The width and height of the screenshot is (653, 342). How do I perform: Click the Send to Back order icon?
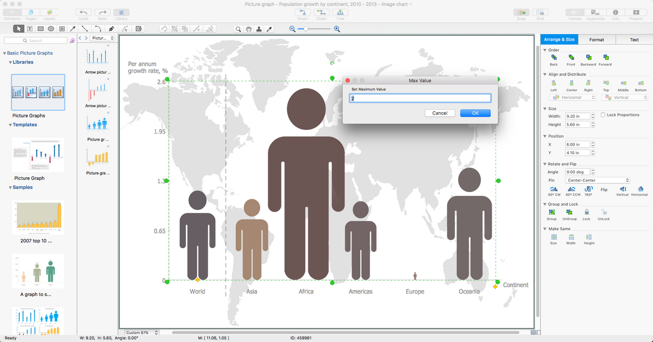[554, 58]
